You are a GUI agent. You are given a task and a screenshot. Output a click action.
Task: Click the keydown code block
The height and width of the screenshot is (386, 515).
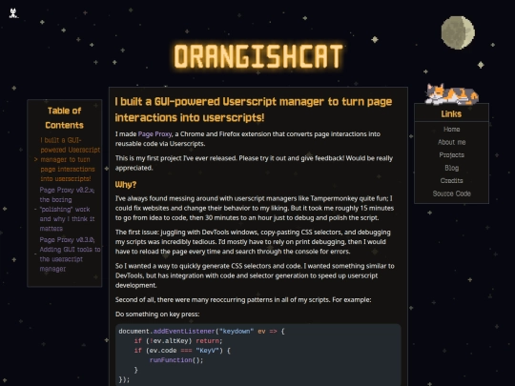pos(258,355)
